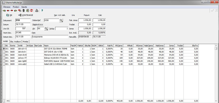Click the Datum field
Viewport: 219px width, 103px height.
point(23,24)
